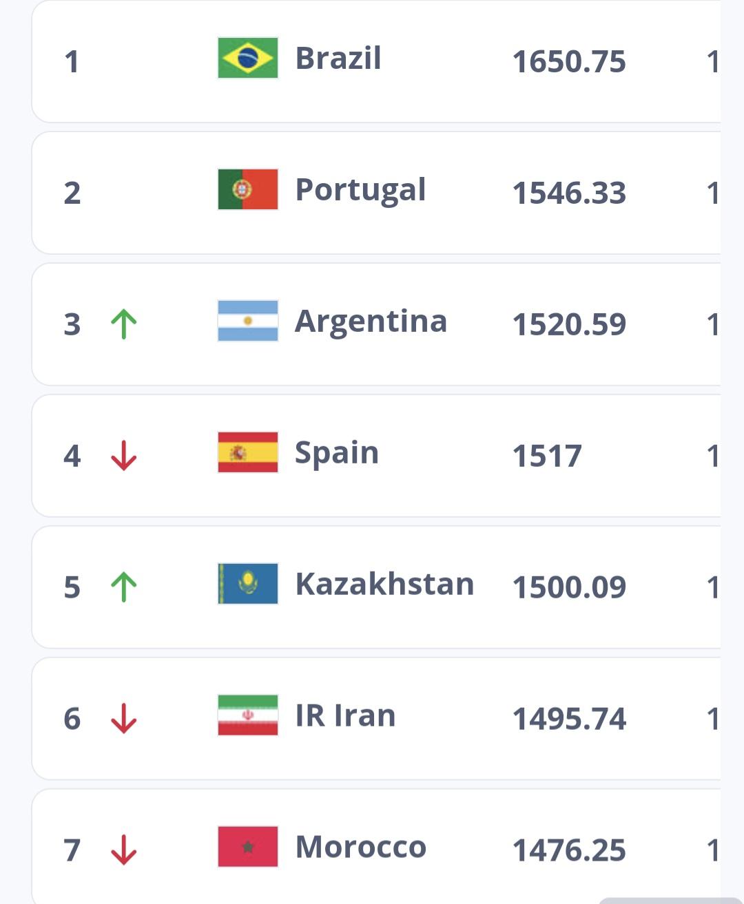Click the Argentina flag icon

point(248,321)
